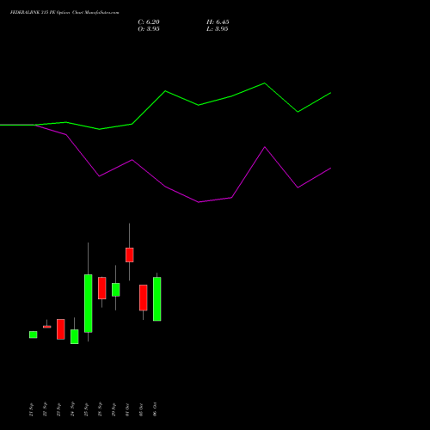Click the green candle for 29 Sep
The height and width of the screenshot is (430, 430).
tap(116, 290)
